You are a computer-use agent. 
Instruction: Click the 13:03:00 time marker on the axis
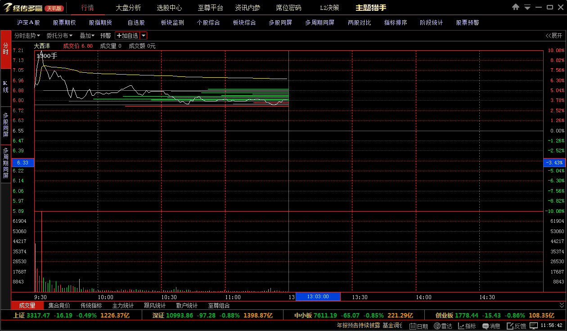(x=318, y=297)
